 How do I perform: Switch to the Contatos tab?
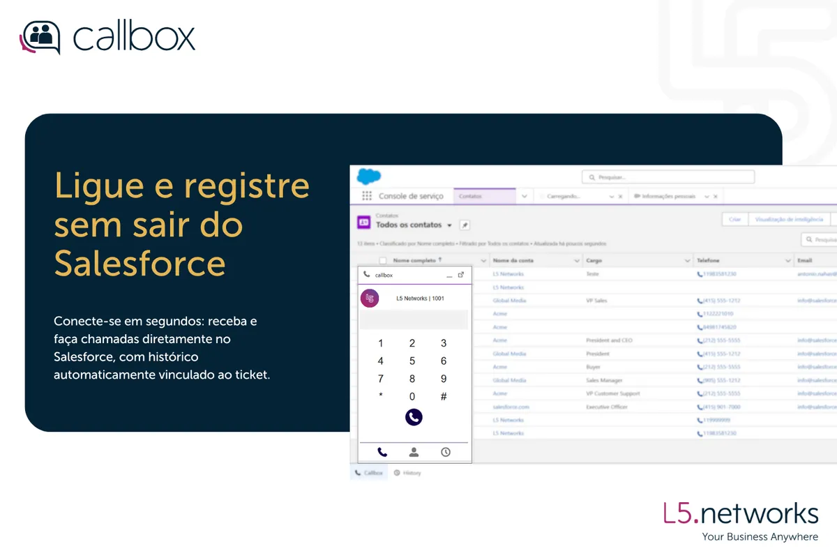coord(485,197)
